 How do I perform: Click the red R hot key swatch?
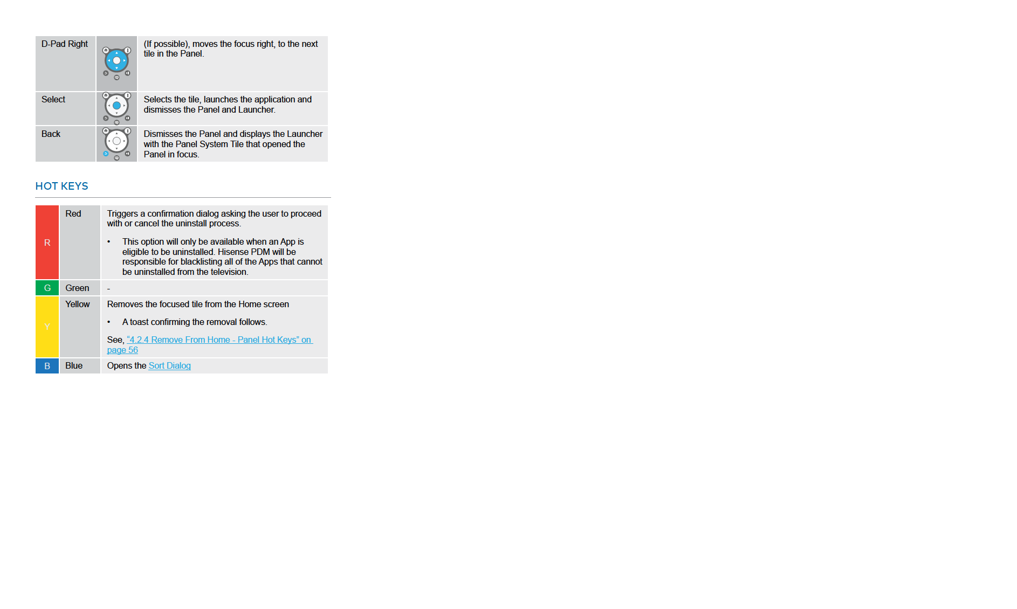pyautogui.click(x=47, y=242)
